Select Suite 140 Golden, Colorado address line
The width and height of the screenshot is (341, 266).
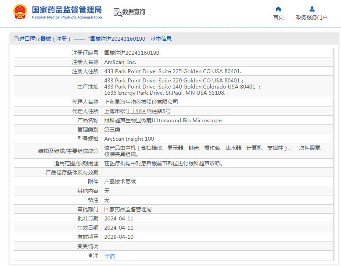pyautogui.click(x=182, y=87)
